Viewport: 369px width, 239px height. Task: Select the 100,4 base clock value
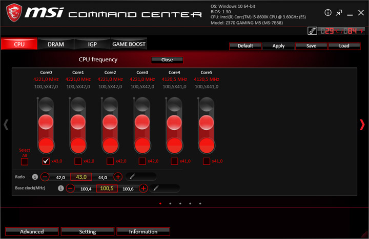(x=86, y=189)
